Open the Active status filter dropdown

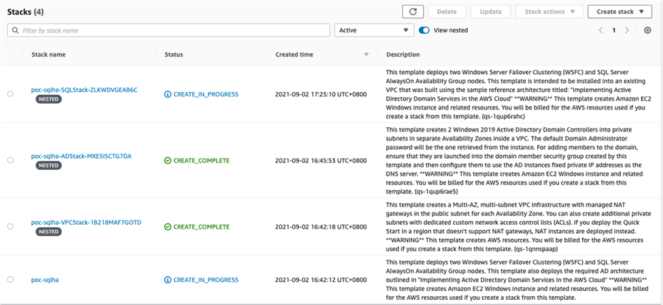[x=373, y=30]
